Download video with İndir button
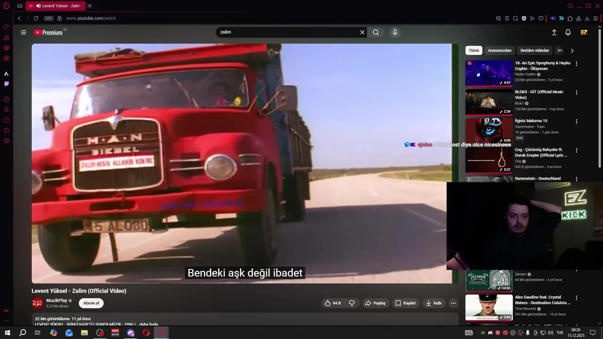The height and width of the screenshot is (339, 603). (434, 303)
